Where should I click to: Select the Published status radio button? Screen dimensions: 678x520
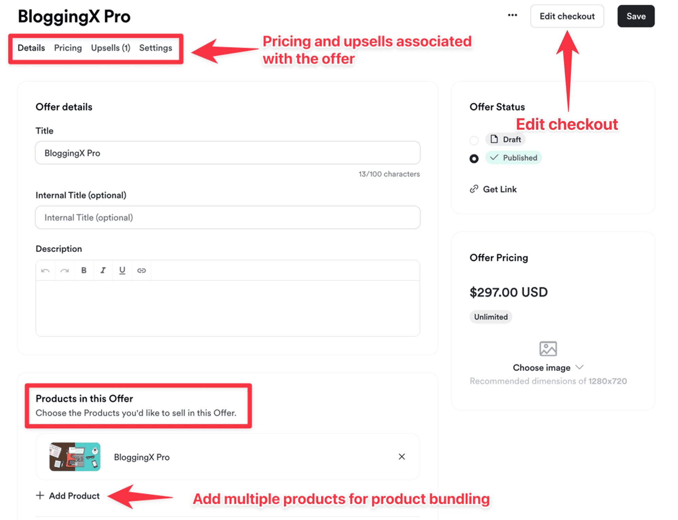pyautogui.click(x=474, y=158)
